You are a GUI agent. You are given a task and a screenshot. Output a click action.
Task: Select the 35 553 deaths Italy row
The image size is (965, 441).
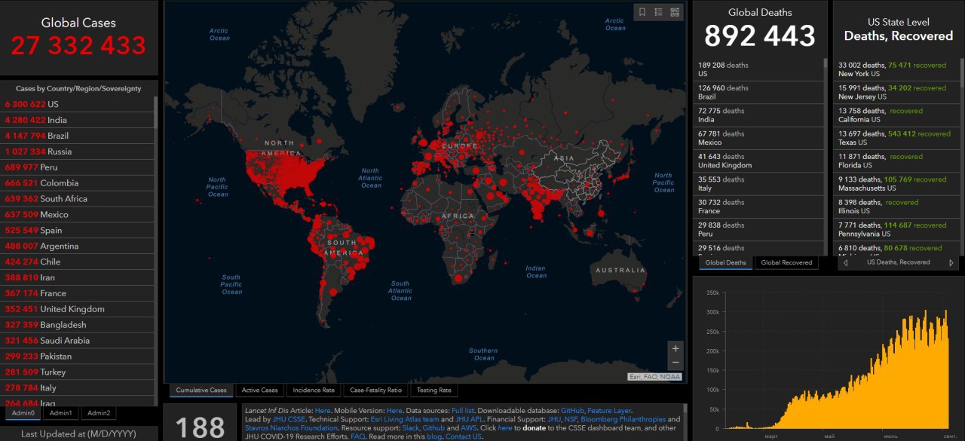758,184
